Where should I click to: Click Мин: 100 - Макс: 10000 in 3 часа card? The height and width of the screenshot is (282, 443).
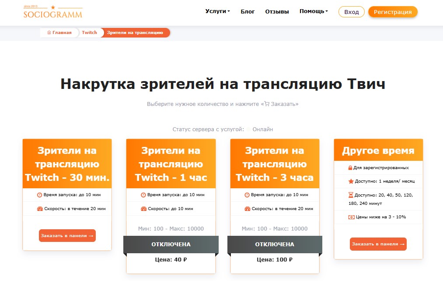click(275, 229)
